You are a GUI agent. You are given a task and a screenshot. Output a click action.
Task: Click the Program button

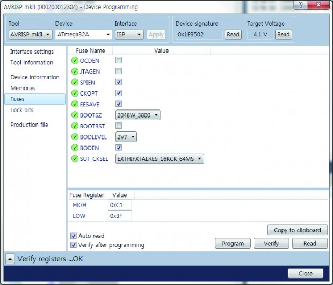233,244
